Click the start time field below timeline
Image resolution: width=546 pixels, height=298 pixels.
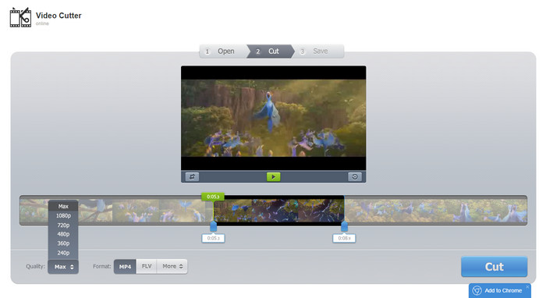pyautogui.click(x=214, y=238)
